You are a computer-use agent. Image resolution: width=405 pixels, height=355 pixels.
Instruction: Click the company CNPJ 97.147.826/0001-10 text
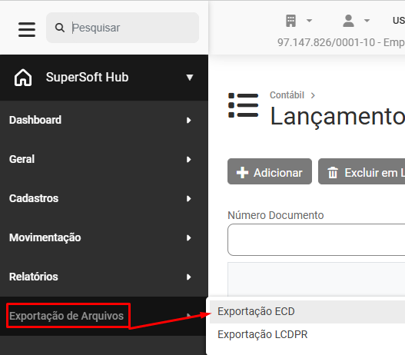tap(326, 42)
